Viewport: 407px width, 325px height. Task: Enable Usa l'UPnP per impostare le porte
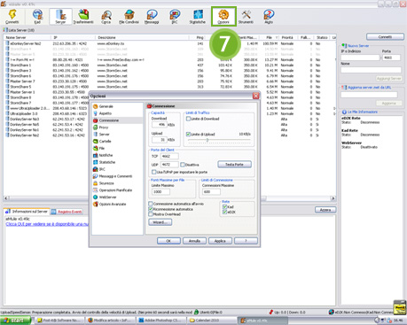153,172
